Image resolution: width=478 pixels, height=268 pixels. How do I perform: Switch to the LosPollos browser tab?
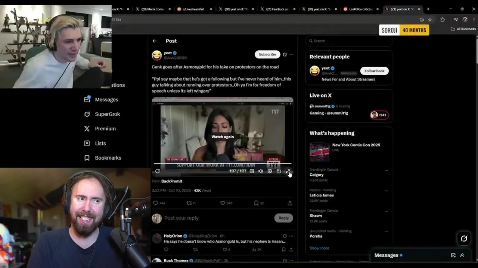(x=361, y=9)
